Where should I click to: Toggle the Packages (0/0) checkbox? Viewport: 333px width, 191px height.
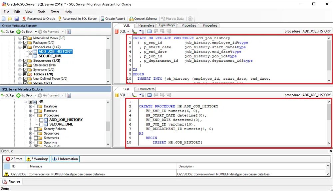tap(25, 43)
